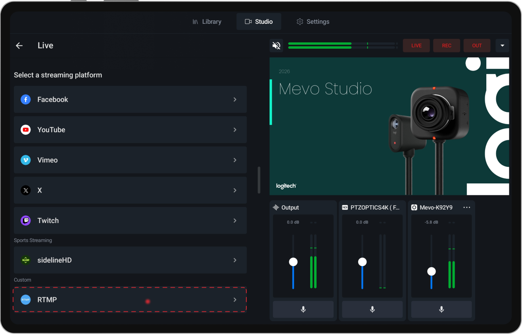Screen dimensions: 522x334
Task: Mute the Mevo-K92Y9 microphone
Action: (441, 309)
